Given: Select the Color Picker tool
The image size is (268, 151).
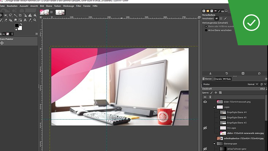Looking at the screenshot, I should [30, 20].
